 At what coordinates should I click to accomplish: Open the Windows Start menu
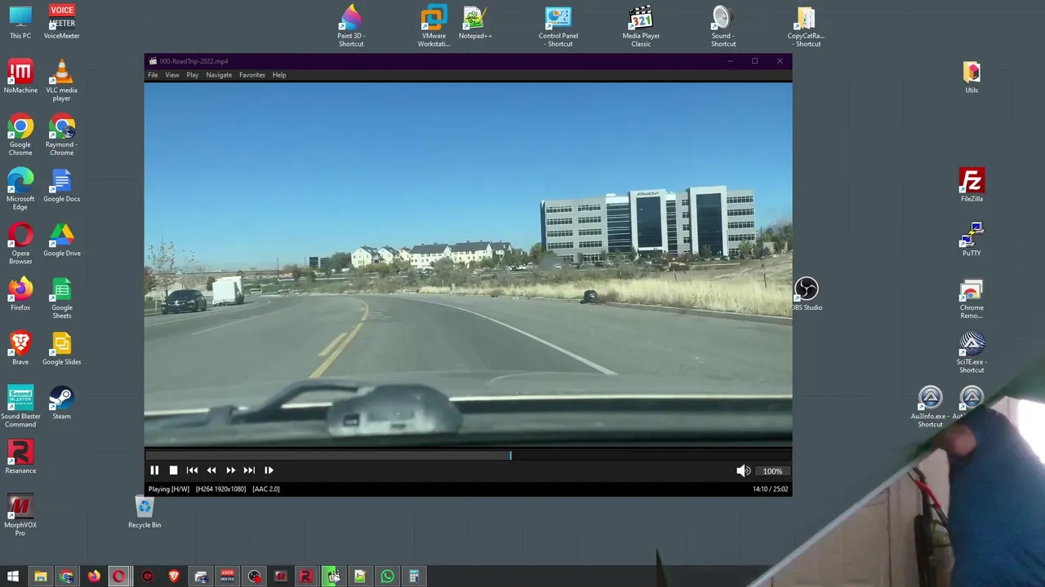[x=13, y=576]
